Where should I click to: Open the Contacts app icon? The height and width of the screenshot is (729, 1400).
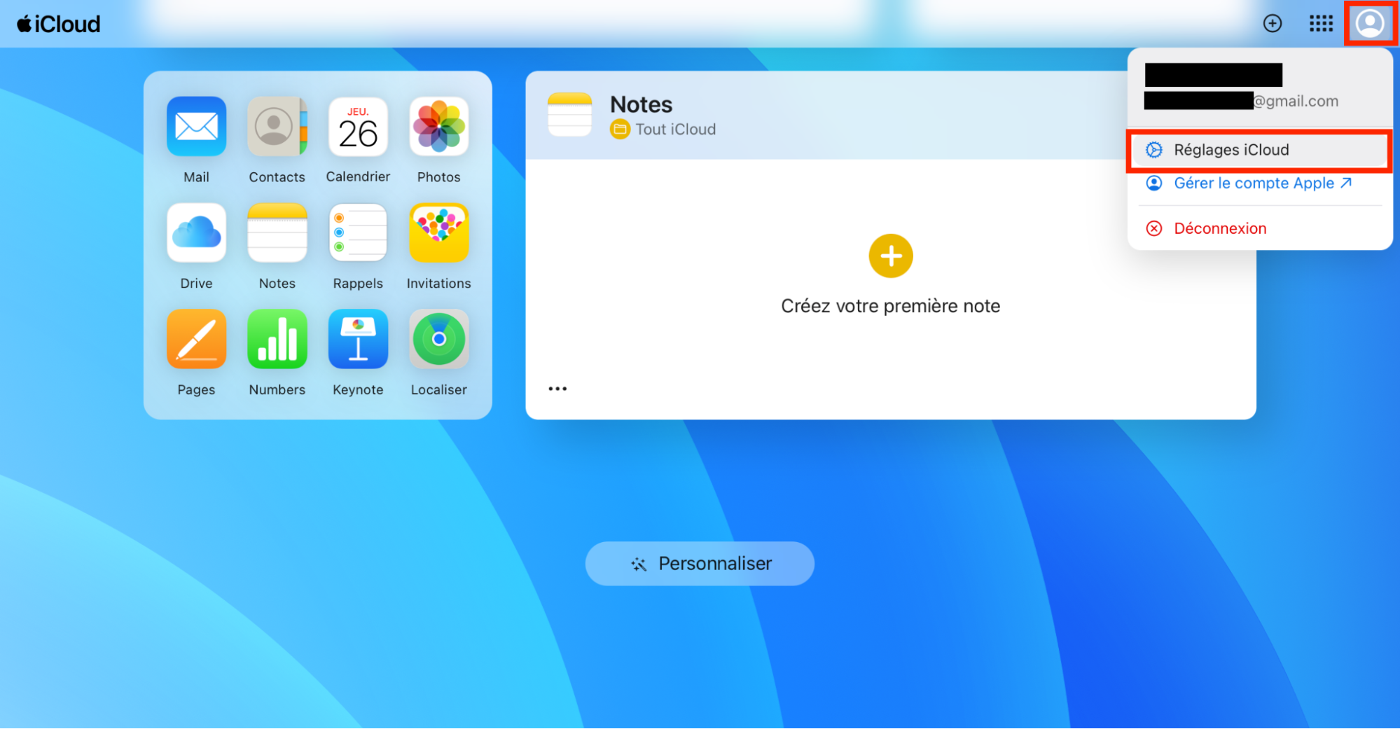[x=277, y=127]
